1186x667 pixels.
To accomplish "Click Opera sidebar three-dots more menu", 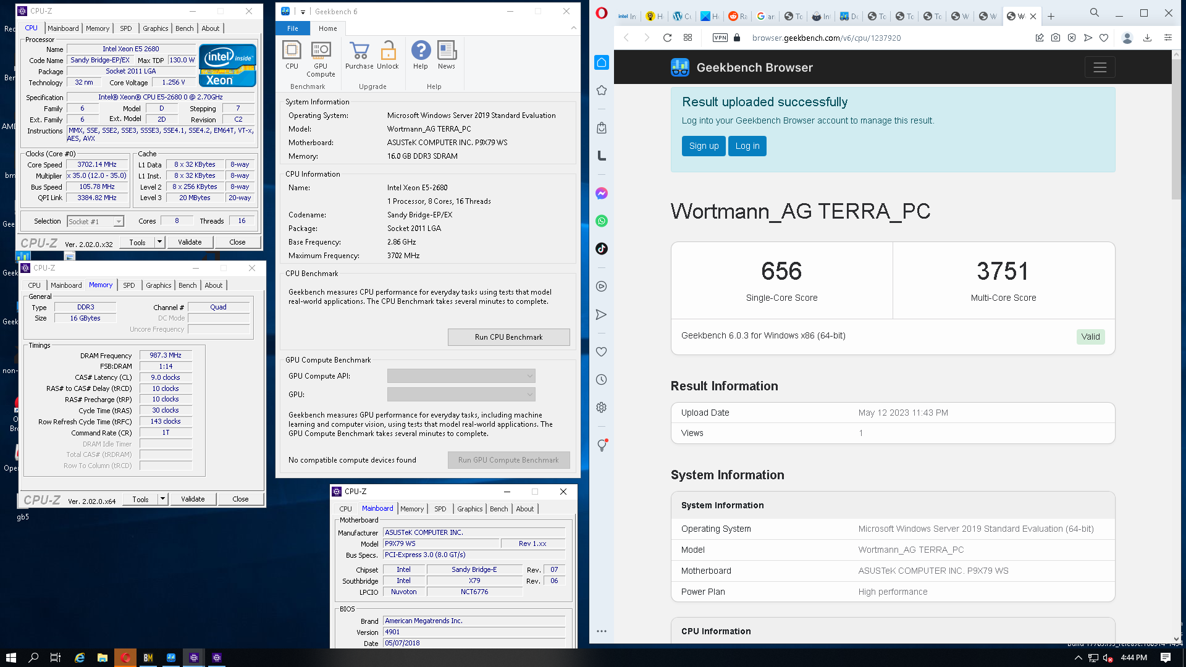I will (x=602, y=631).
